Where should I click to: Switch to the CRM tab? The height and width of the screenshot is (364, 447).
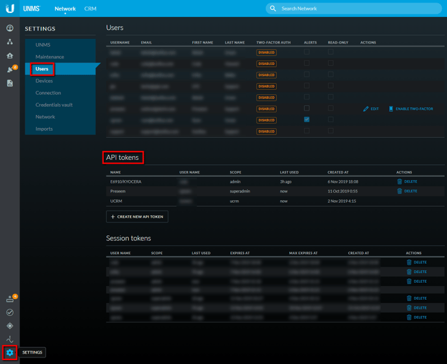[x=90, y=8]
